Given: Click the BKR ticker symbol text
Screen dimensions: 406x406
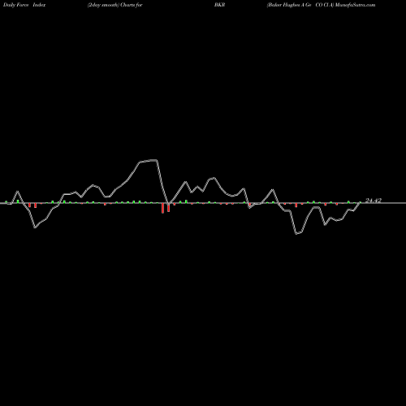Looking at the screenshot, I should (220, 5).
